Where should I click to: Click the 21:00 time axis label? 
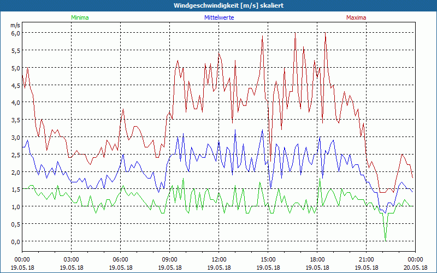click(366, 259)
